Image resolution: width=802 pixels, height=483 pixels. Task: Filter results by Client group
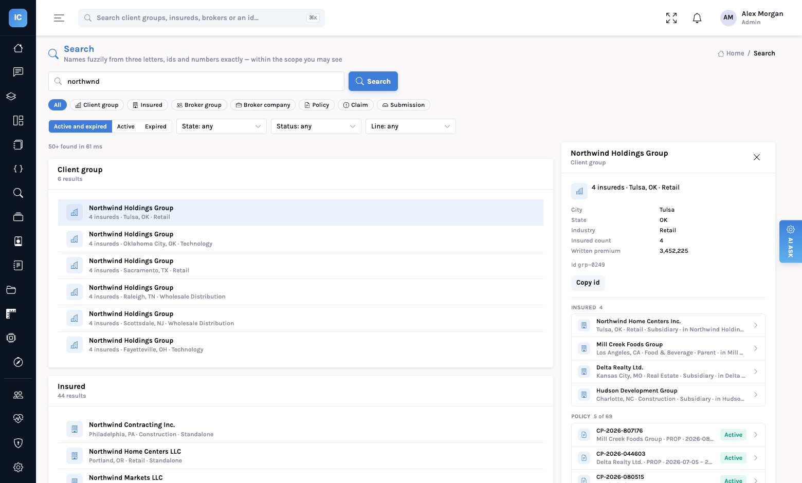(97, 105)
